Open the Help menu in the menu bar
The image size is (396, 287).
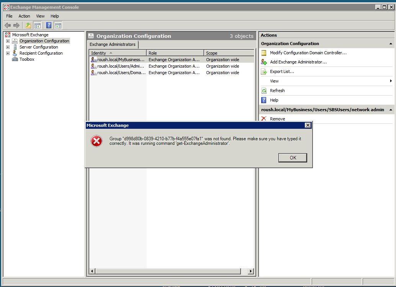tap(54, 16)
